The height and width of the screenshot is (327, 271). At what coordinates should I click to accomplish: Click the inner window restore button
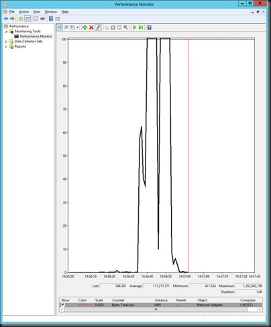258,11
